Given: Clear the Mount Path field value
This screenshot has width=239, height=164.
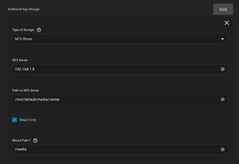Looking at the screenshot, I should (223, 149).
